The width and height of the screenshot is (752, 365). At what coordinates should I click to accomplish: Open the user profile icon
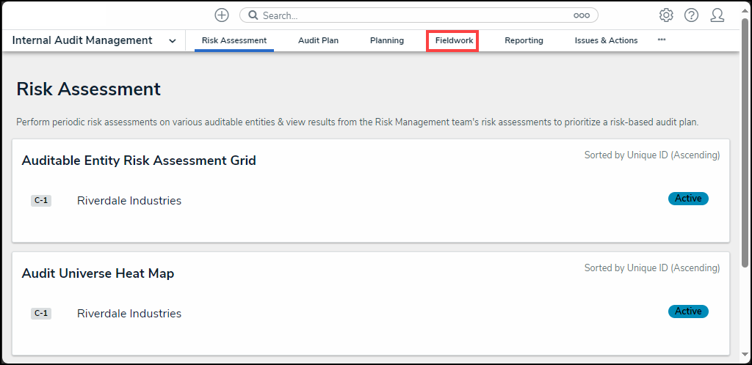pyautogui.click(x=717, y=15)
